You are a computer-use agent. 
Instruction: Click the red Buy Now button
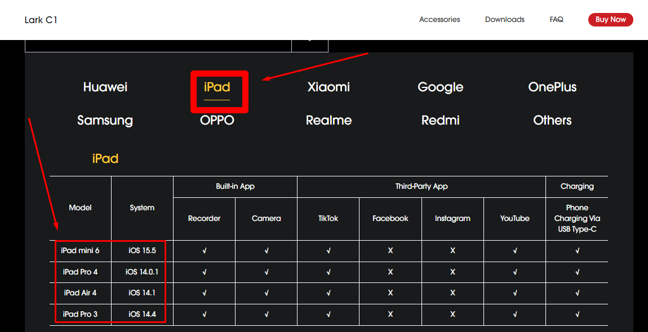click(x=610, y=19)
